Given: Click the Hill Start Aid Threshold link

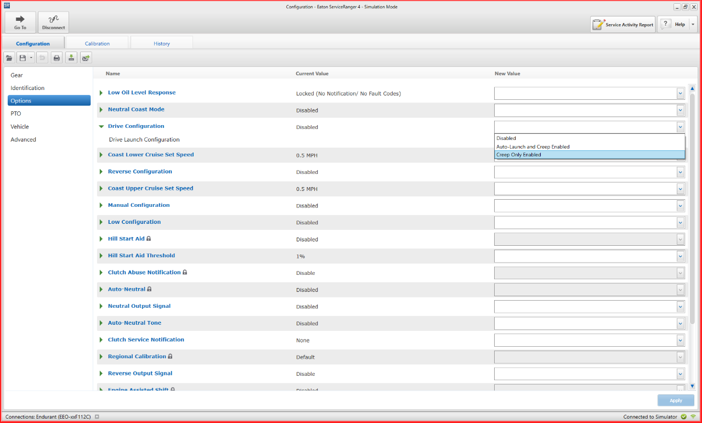Looking at the screenshot, I should (x=141, y=256).
